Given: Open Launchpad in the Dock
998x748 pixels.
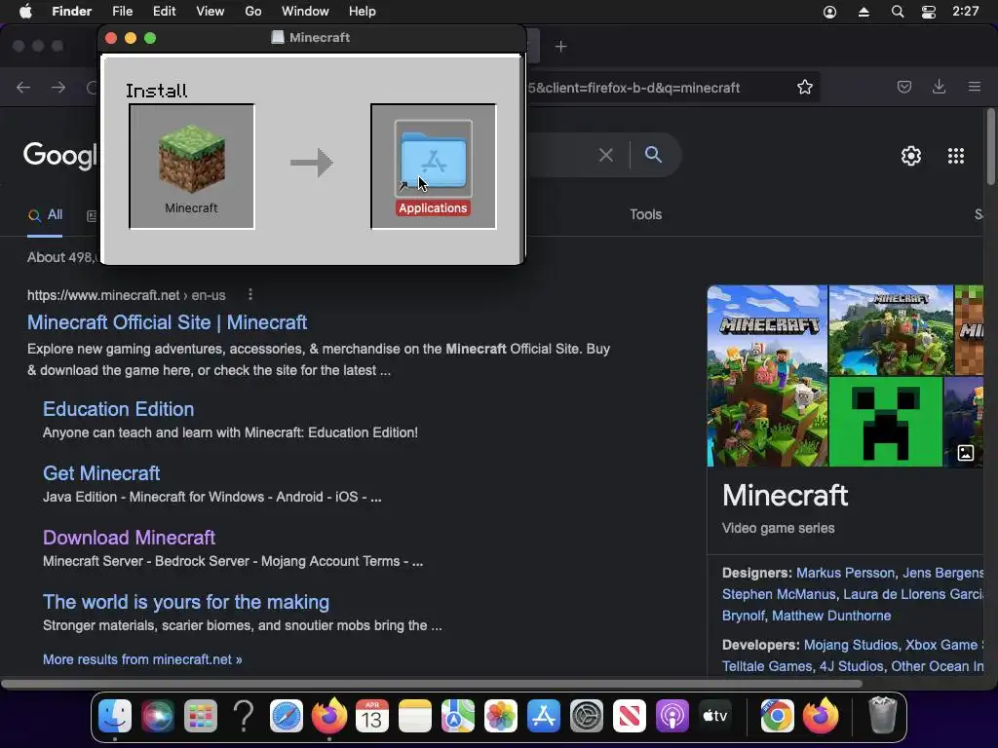Looking at the screenshot, I should (201, 717).
